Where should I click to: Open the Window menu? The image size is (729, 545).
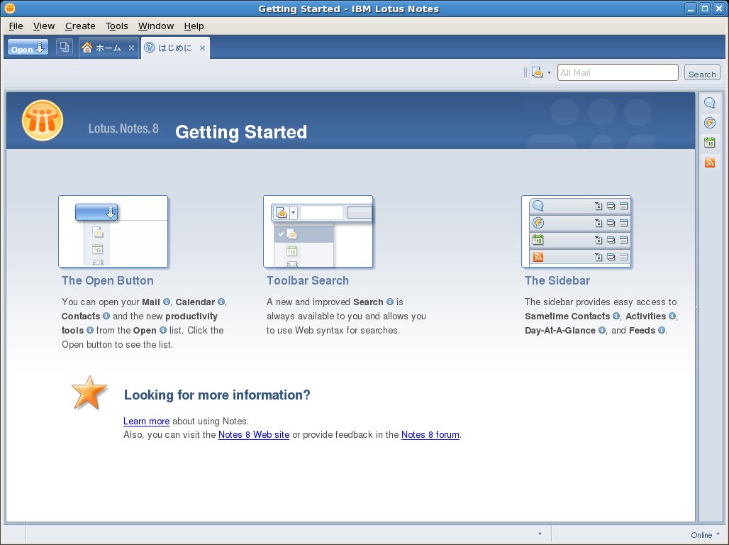[x=156, y=26]
